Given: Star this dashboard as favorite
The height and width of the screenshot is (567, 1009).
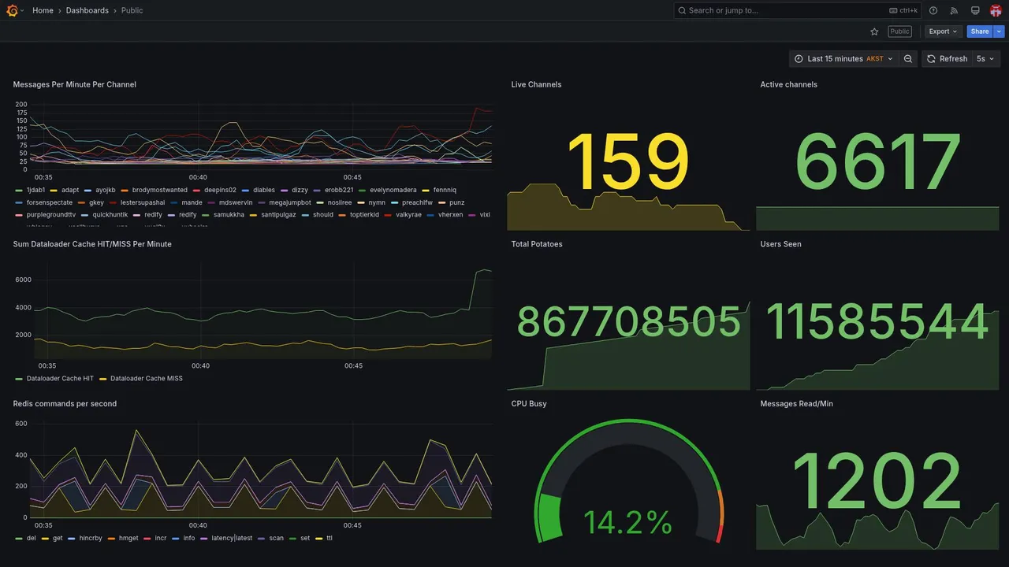Looking at the screenshot, I should 874,31.
